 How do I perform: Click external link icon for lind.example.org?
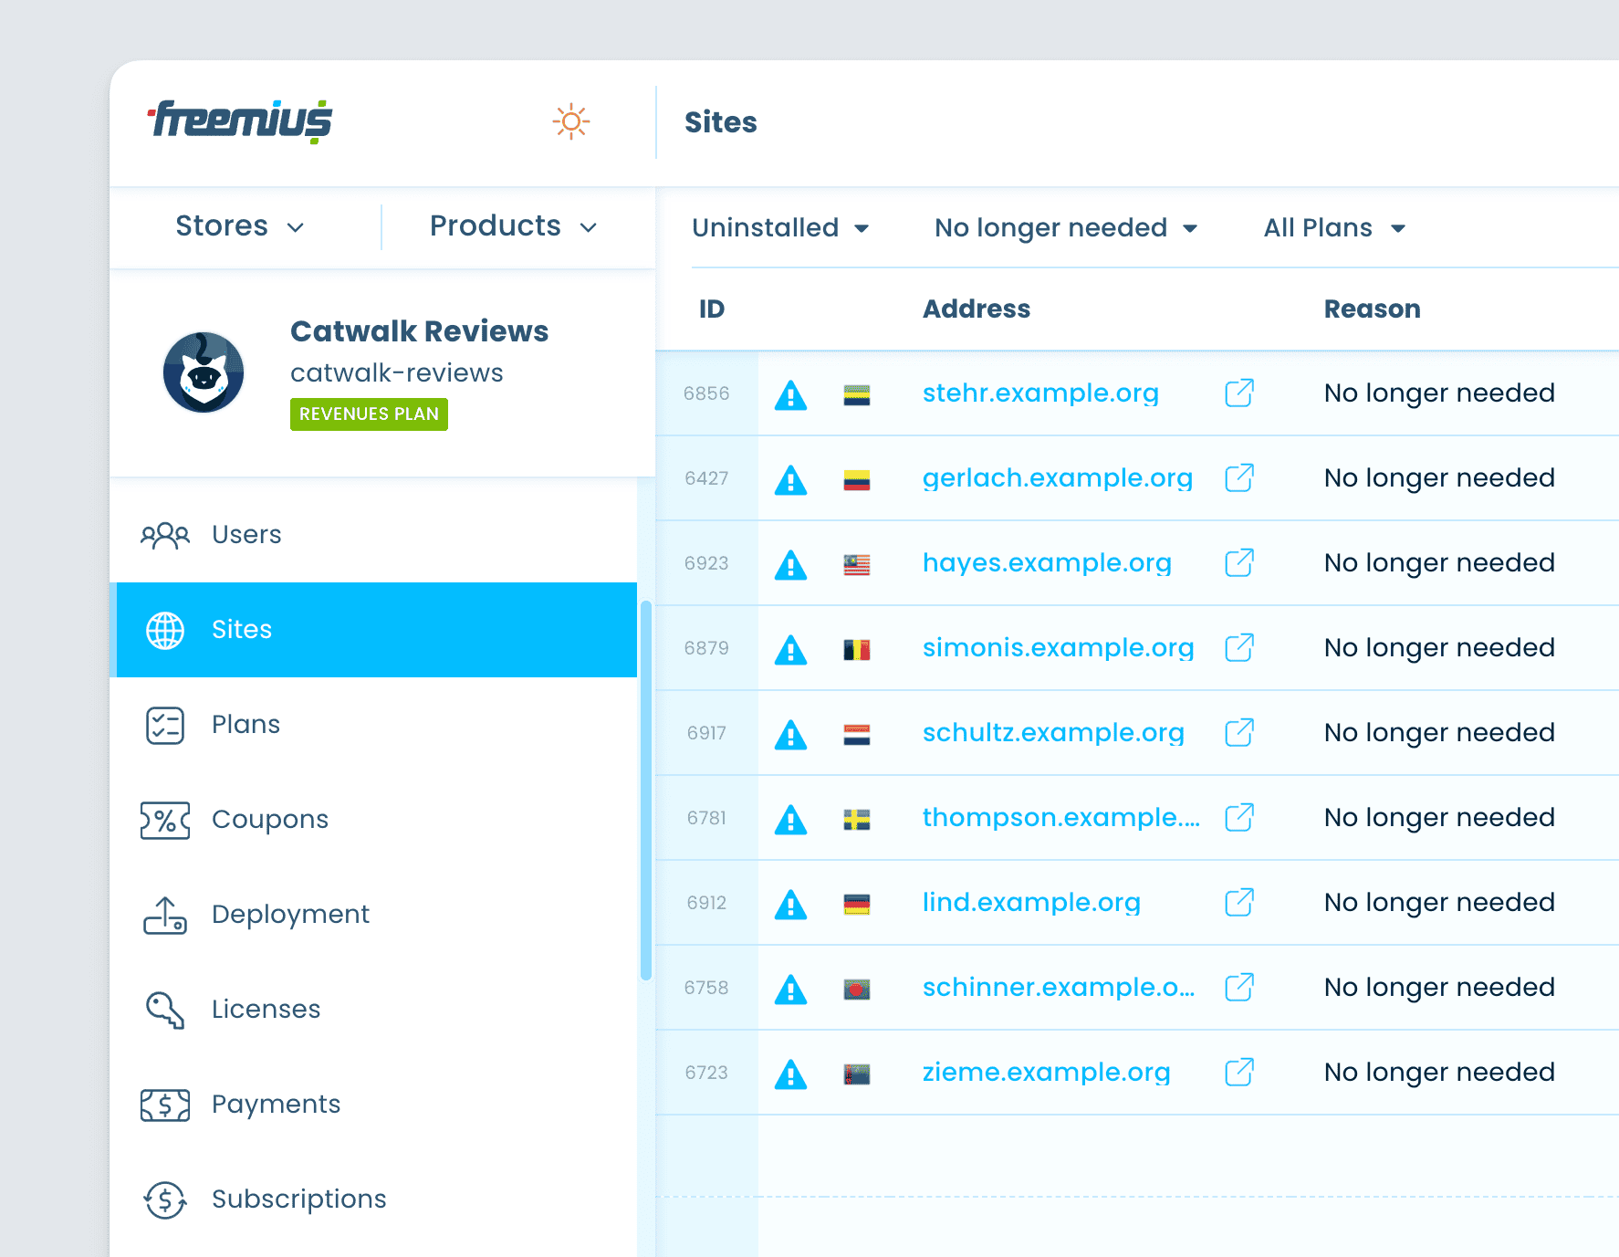[1239, 902]
